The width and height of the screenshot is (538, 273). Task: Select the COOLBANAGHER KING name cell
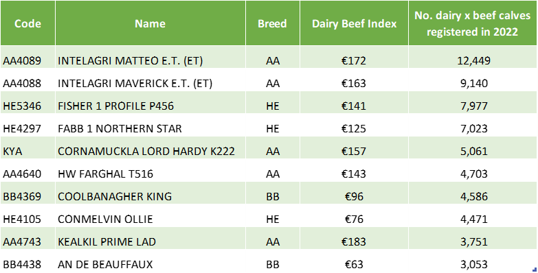[x=150, y=196]
